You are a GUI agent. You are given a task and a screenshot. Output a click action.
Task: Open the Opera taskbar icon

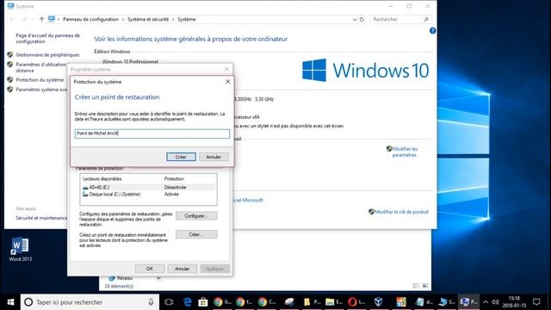(x=356, y=302)
